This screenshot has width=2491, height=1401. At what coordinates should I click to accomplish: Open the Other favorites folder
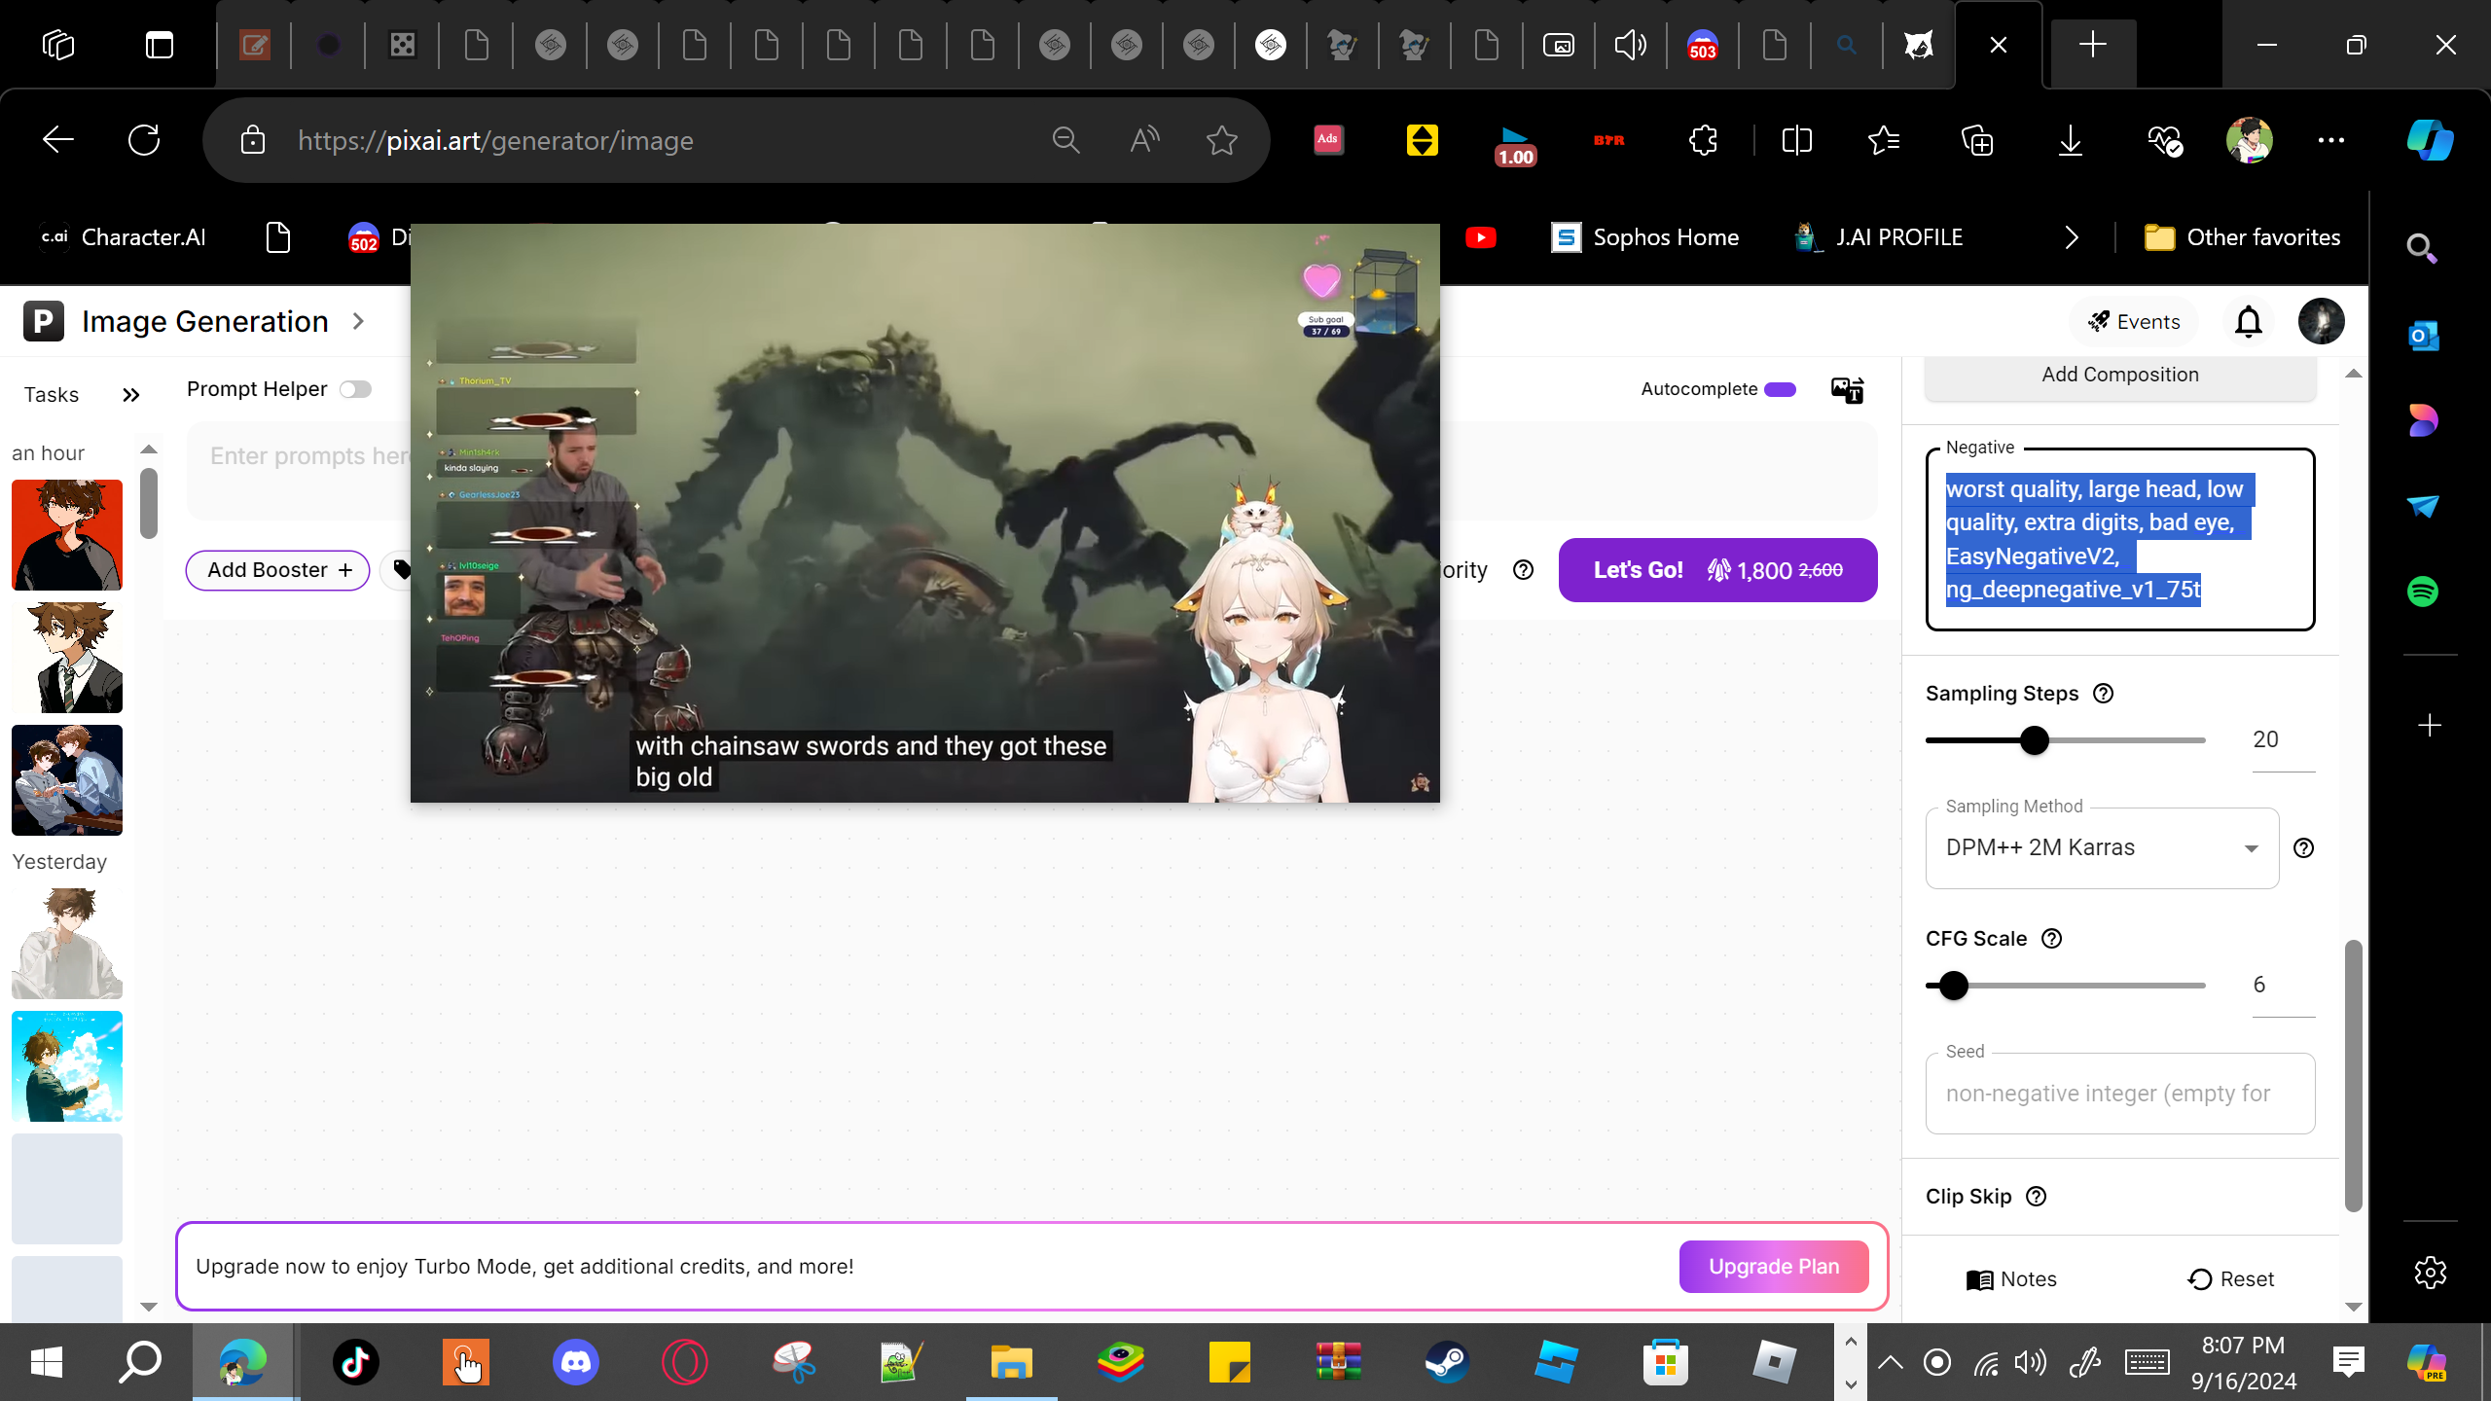pos(2243,237)
